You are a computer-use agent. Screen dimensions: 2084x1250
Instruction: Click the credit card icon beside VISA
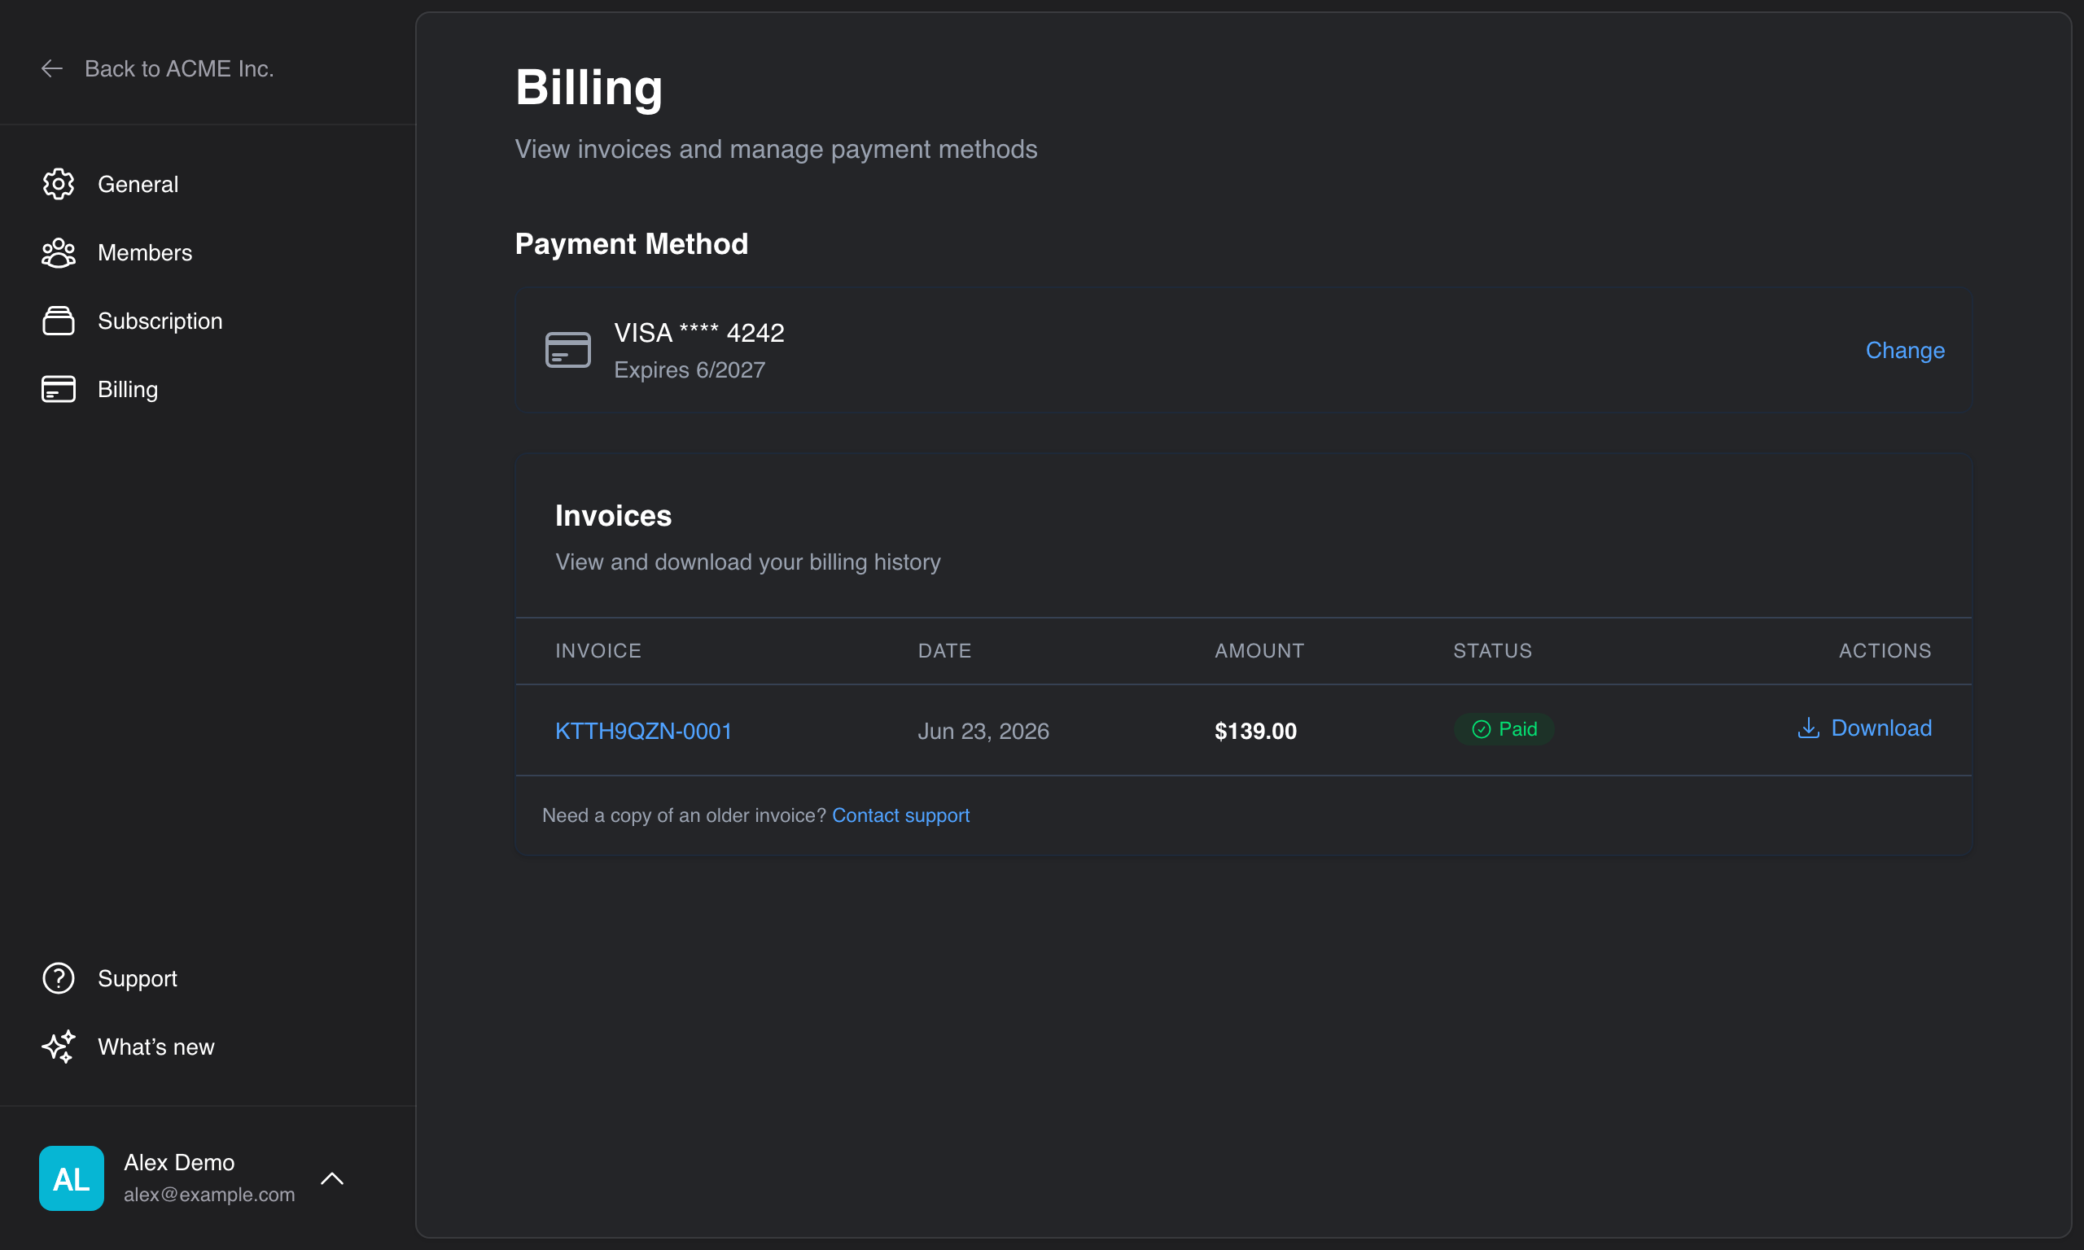[567, 350]
